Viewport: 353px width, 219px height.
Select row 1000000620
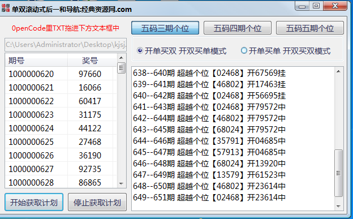(61, 74)
